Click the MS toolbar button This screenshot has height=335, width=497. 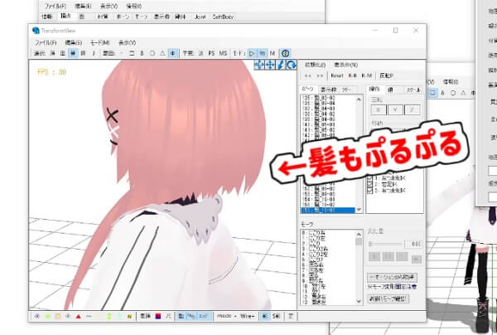click(x=224, y=53)
